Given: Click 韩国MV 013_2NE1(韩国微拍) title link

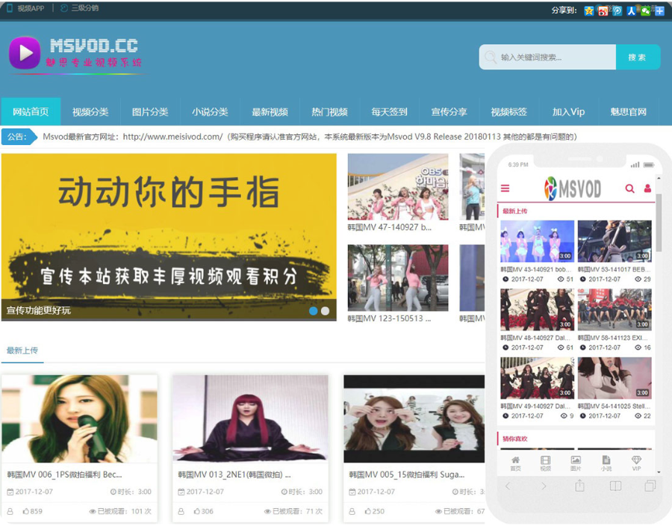Looking at the screenshot, I should tap(234, 474).
